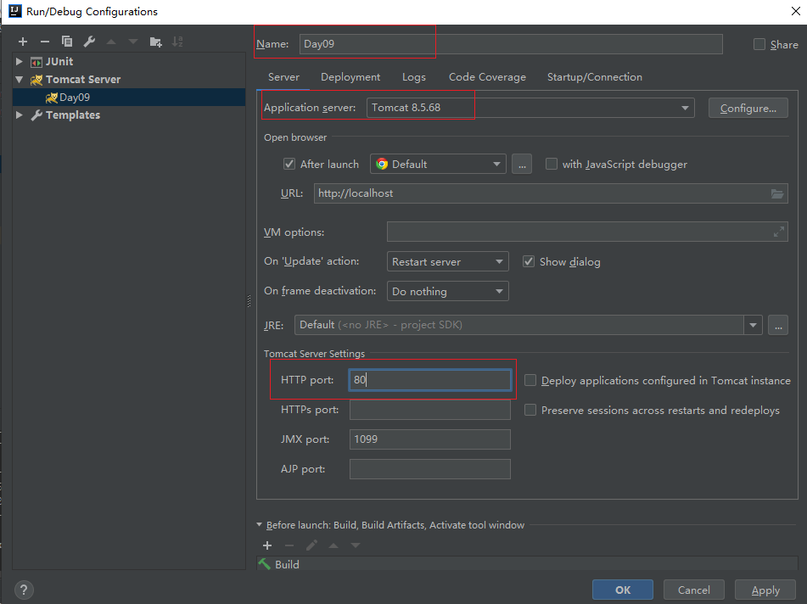
Task: Select the Day09 configuration in the tree
Action: coord(129,98)
